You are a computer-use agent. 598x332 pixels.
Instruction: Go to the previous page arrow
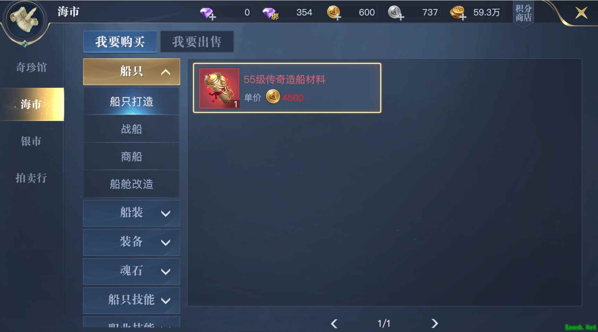tap(334, 323)
